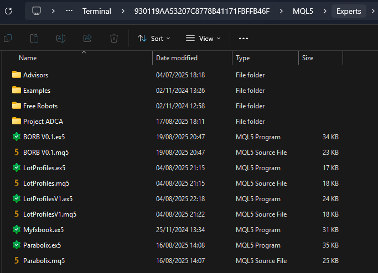
Task: Select the file name BORB V0.1.mq5
Action: click(x=46, y=153)
